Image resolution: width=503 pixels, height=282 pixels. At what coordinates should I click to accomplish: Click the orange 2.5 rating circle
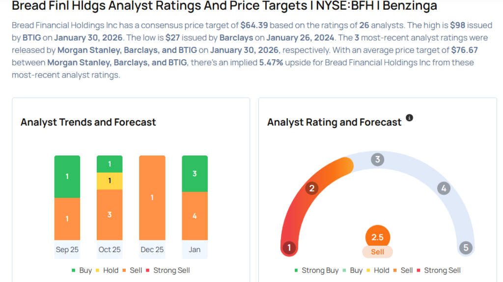pyautogui.click(x=377, y=237)
